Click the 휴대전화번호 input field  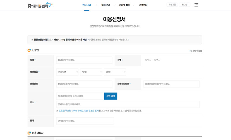point(171,84)
